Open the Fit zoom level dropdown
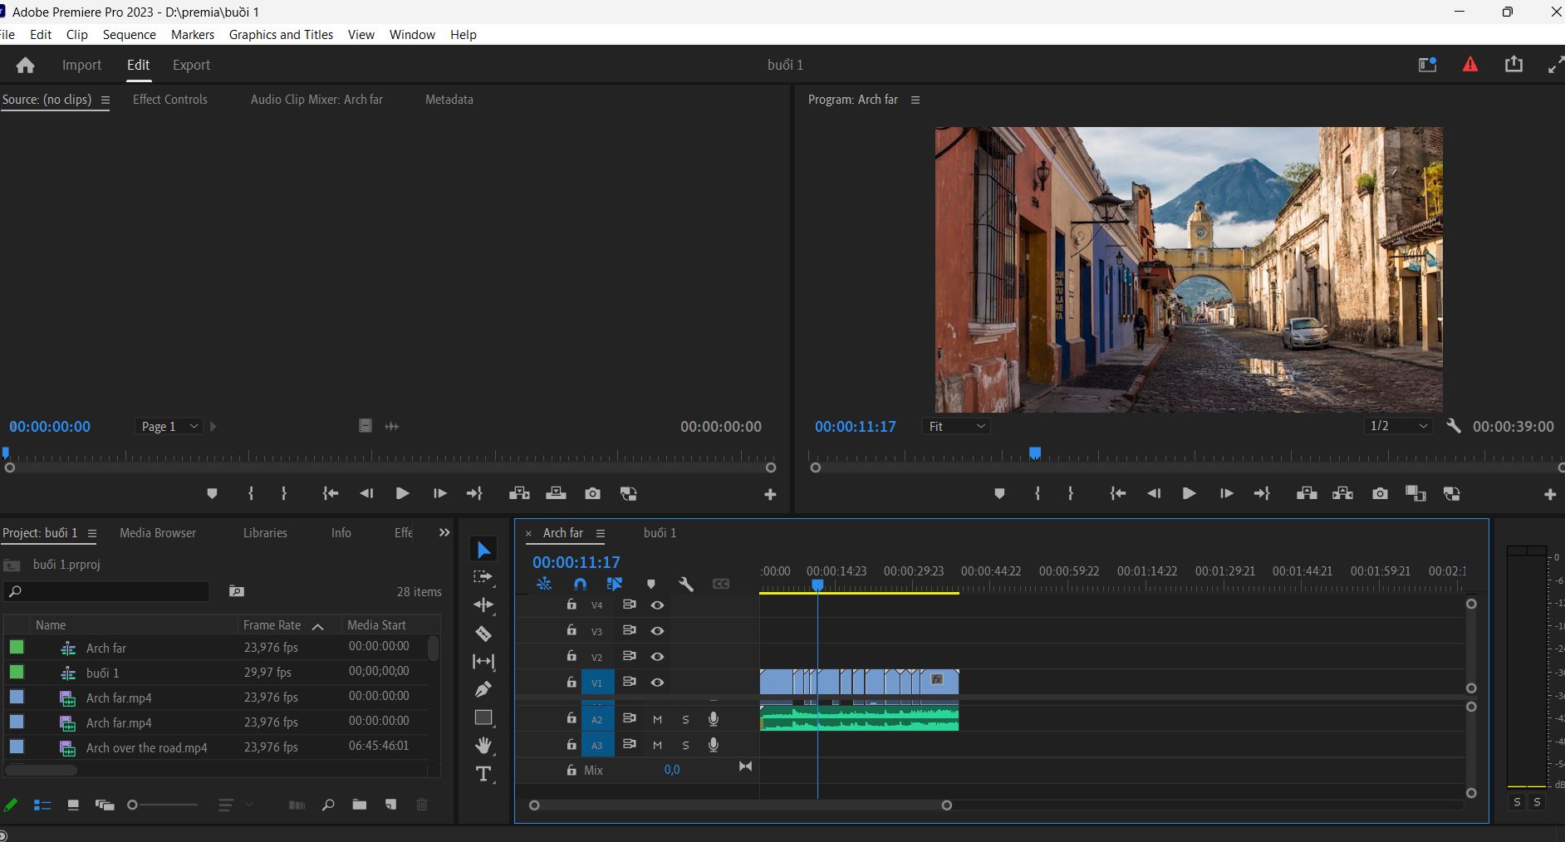Viewport: 1565px width, 842px height. click(955, 426)
